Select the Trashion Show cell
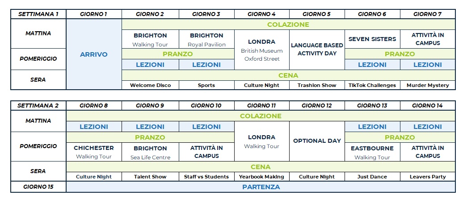 pos(317,85)
